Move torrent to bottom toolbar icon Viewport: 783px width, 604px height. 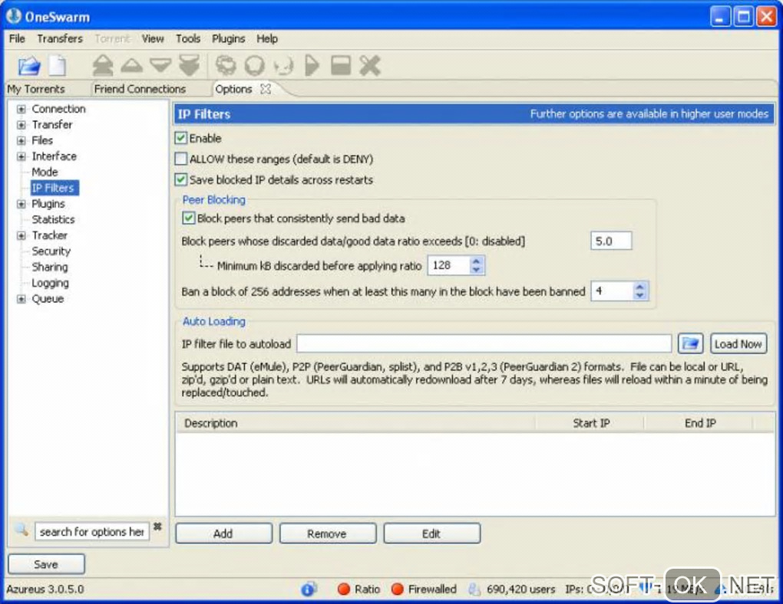(x=190, y=65)
